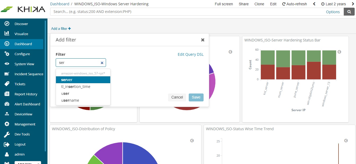
Task: Click pune_server green bar segment
Action: tap(298, 58)
